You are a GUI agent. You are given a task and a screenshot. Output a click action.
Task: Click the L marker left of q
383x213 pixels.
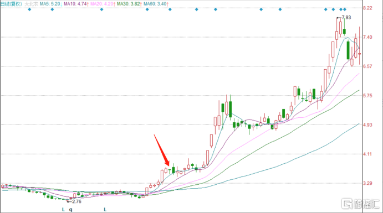(63, 209)
